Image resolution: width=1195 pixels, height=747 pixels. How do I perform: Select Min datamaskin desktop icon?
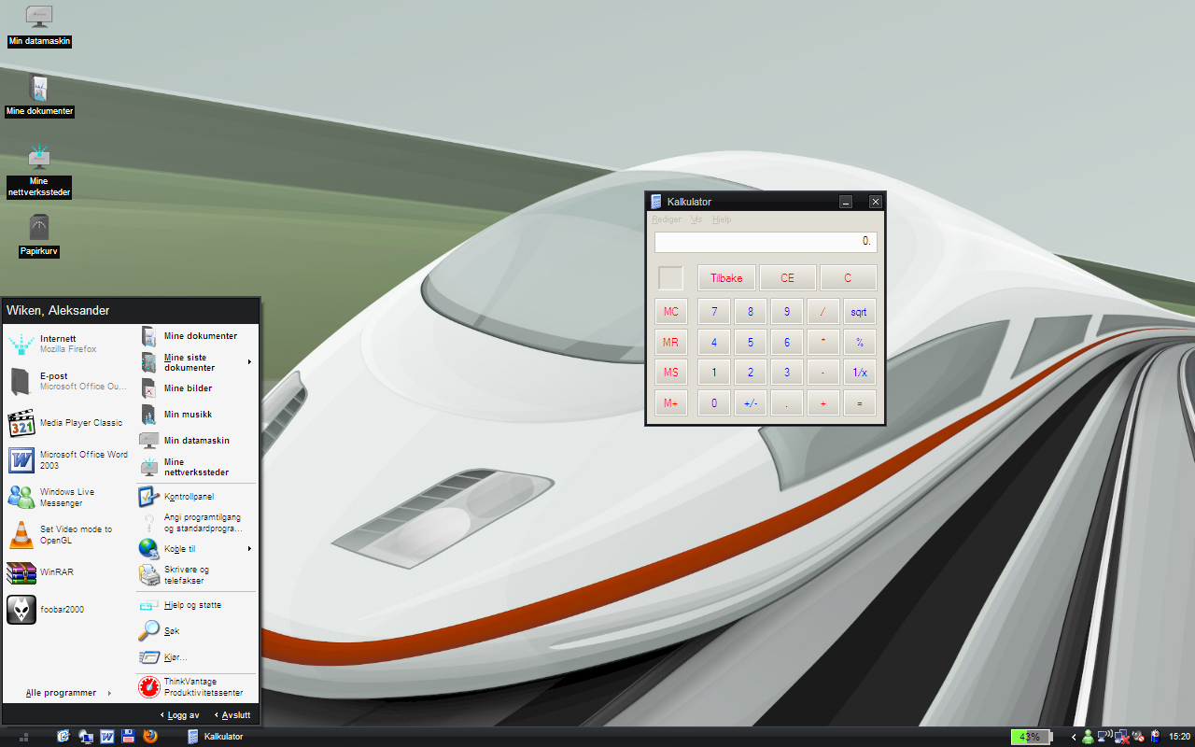coord(39,26)
